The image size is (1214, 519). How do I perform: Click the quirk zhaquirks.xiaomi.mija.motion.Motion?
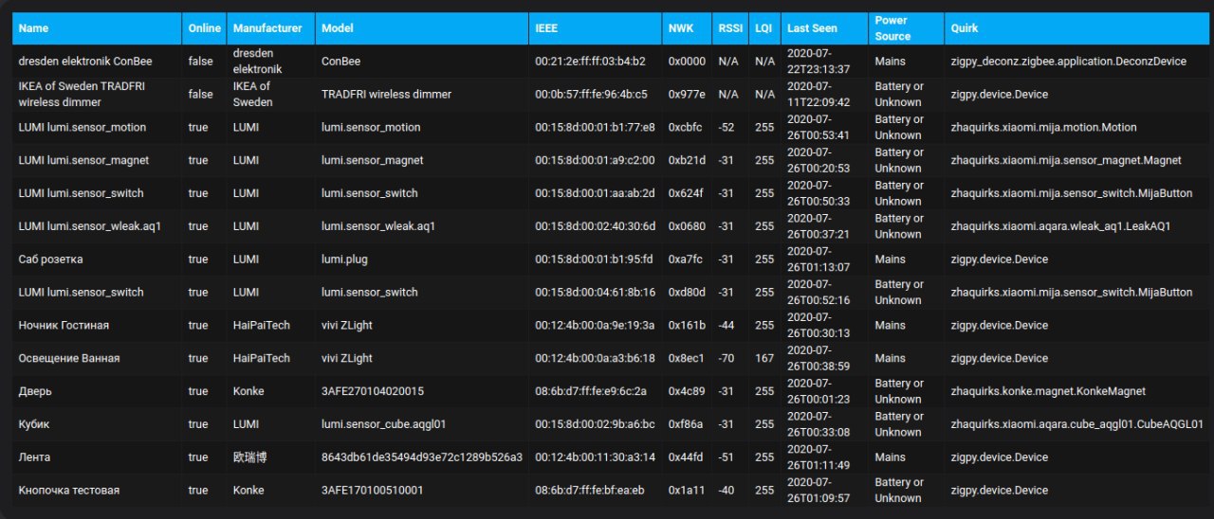click(1043, 128)
